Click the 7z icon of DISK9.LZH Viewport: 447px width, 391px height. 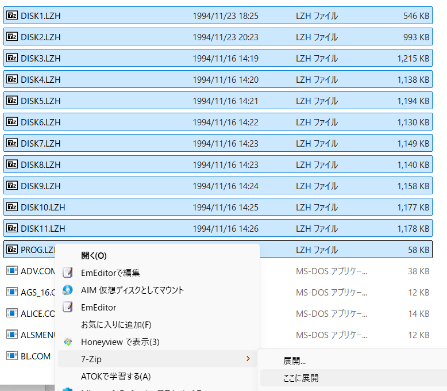12,186
